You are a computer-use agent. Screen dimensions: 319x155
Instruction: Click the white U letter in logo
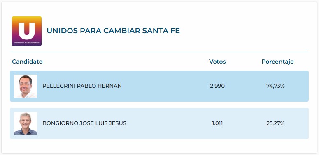(x=27, y=31)
